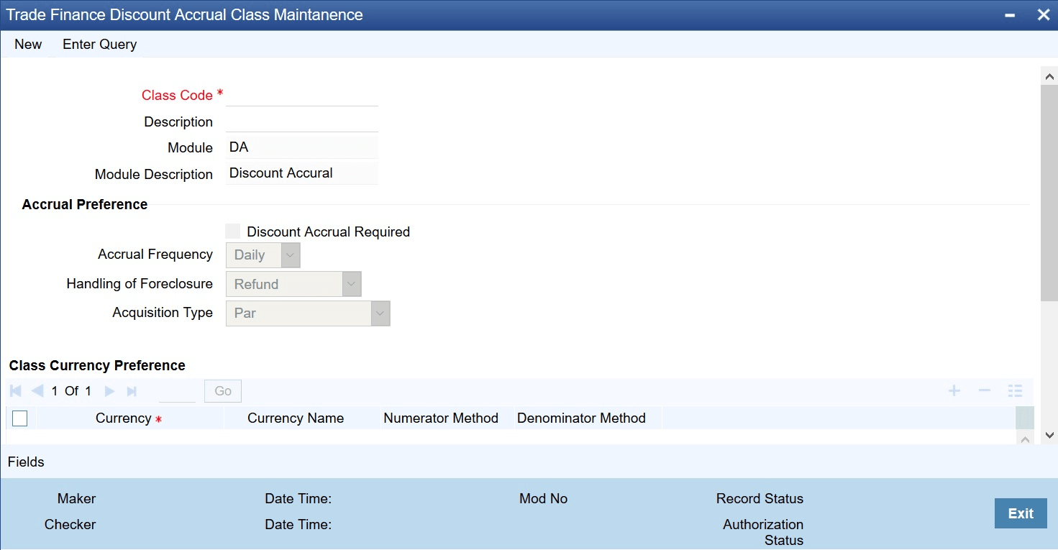Image resolution: width=1058 pixels, height=550 pixels.
Task: Add a row to Class Currency Preference
Action: [x=954, y=390]
